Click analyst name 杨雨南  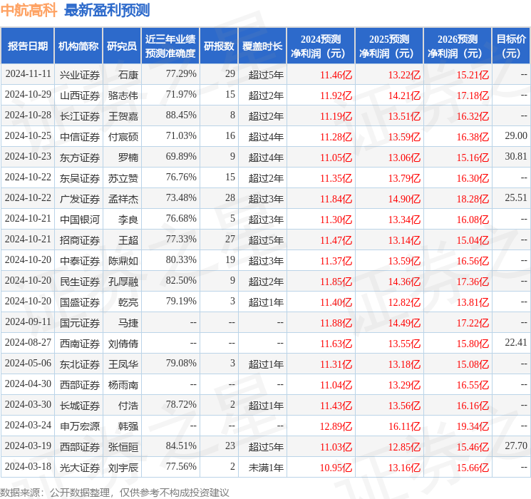123,385
